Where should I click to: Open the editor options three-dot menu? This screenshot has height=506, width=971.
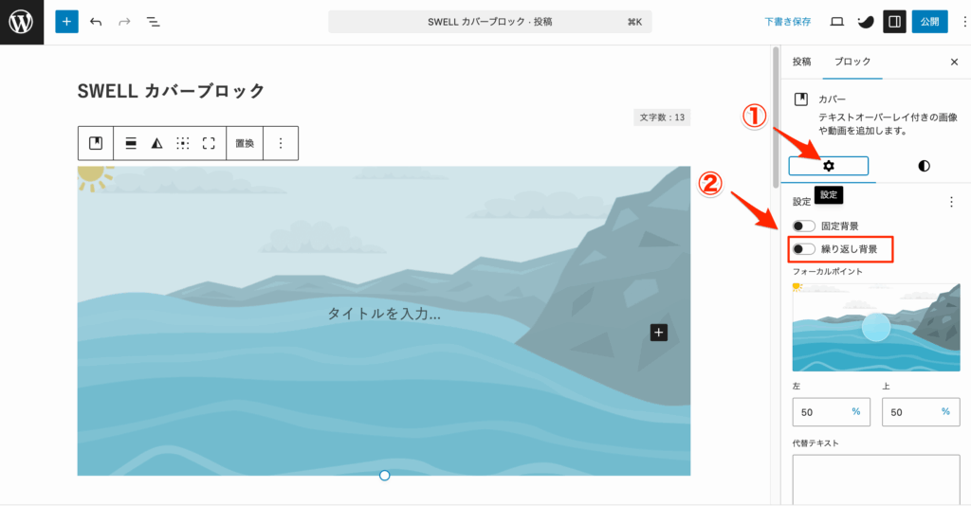[964, 22]
